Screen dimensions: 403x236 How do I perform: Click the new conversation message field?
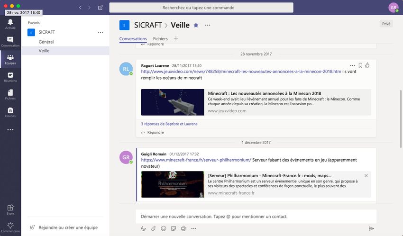tap(256, 217)
